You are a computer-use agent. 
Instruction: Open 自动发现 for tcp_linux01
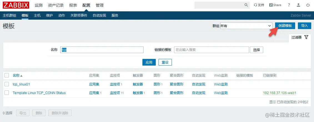[x=199, y=84]
